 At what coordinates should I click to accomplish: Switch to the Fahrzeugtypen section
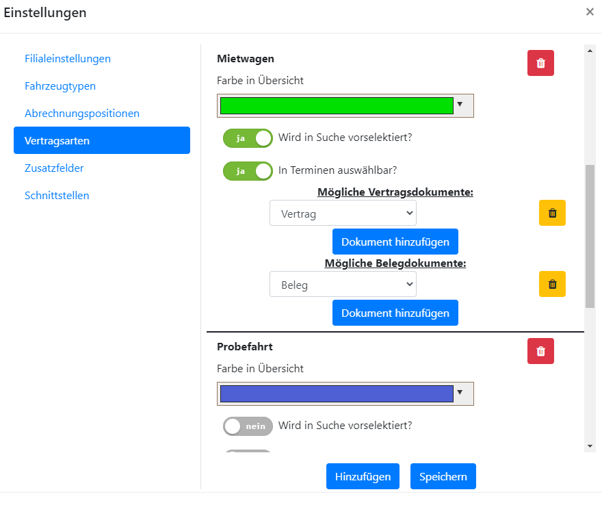click(x=60, y=86)
